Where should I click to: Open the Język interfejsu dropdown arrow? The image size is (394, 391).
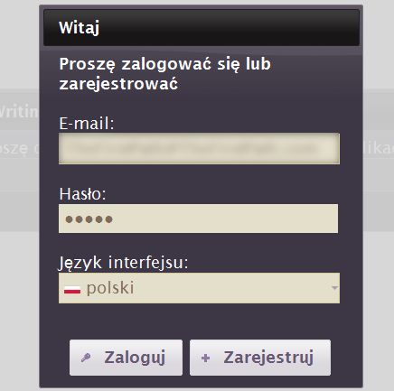[334, 288]
